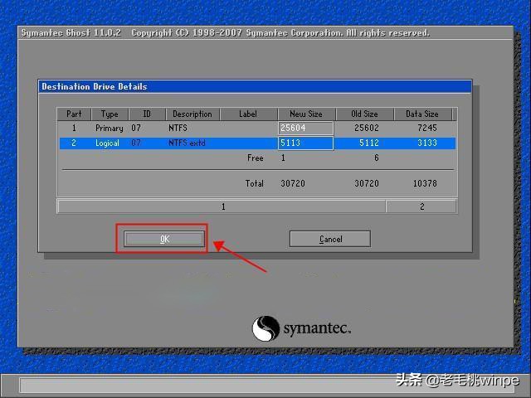
Task: Edit New Size field showing 5113
Action: pos(306,143)
